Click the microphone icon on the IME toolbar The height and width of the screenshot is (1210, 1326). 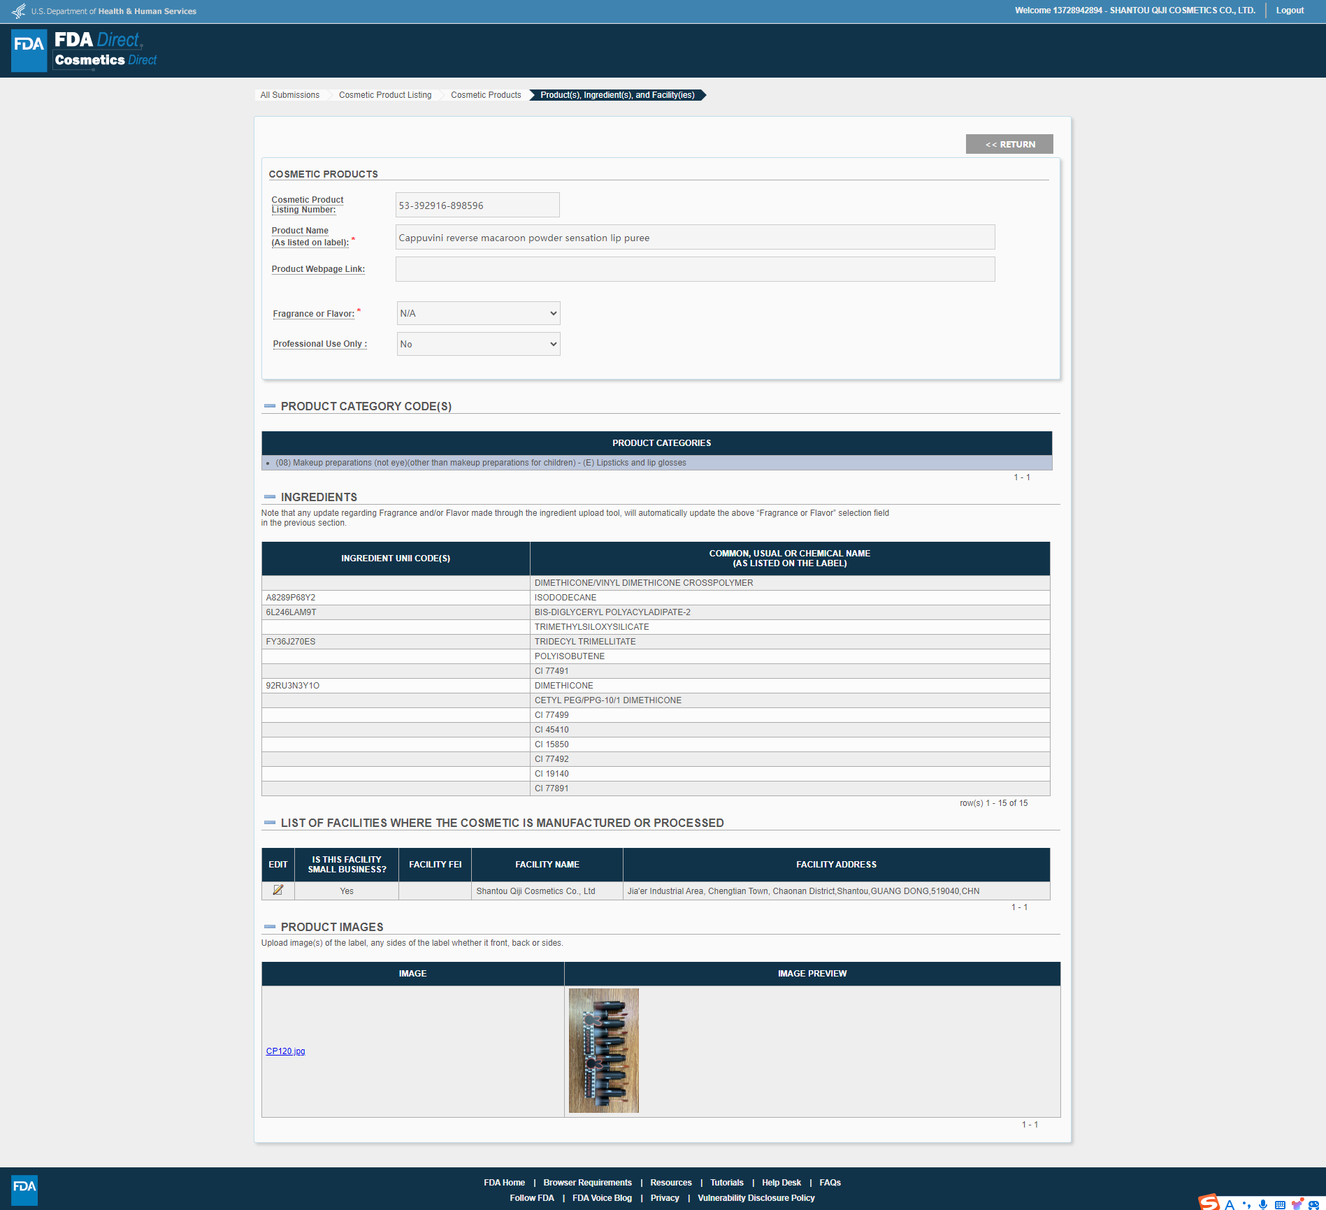tap(1263, 1204)
